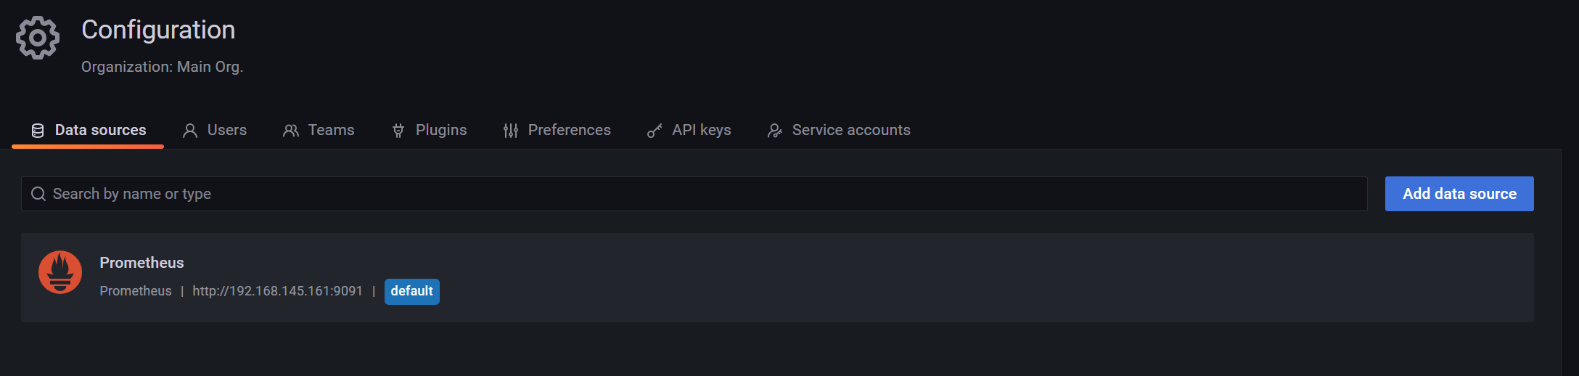Focus the Search by name or type field
Screen dimensions: 1579x376
pos(694,194)
